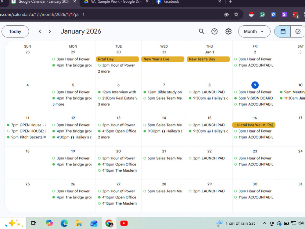Open 11pm ACCOUNTABIL event on Jan 30
305x229 pixels.
[x=254, y=197]
